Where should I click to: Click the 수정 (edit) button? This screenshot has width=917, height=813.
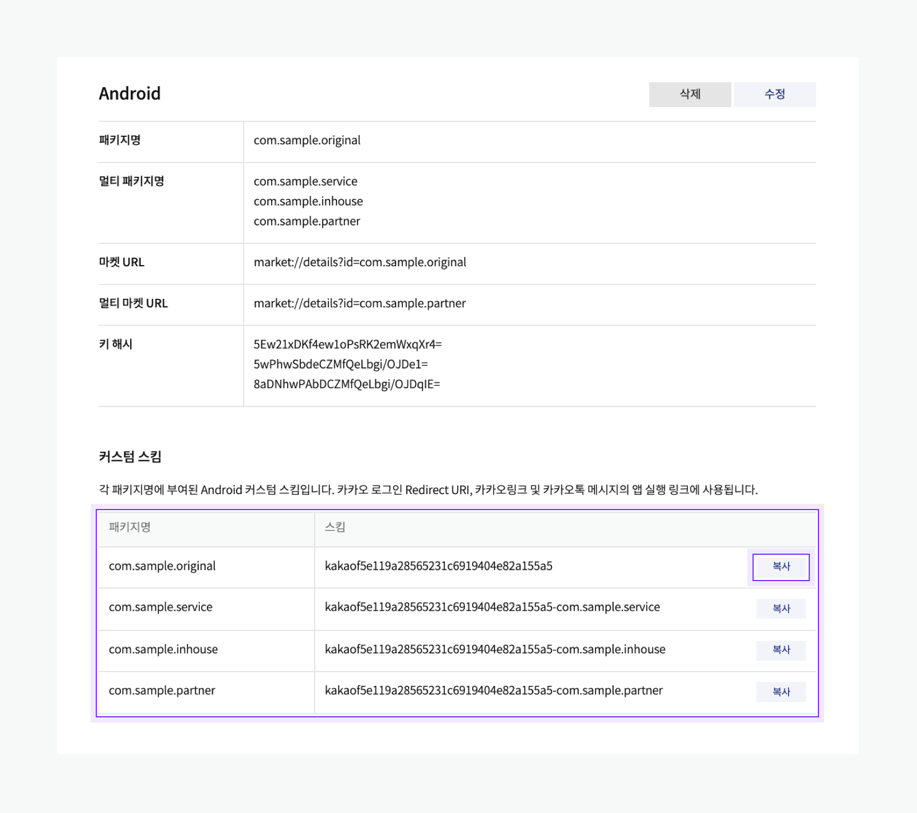[x=775, y=94]
